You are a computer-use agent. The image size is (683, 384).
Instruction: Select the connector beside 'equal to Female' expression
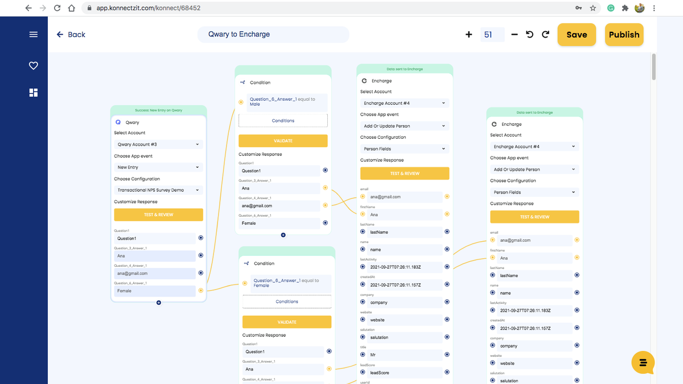245,283
